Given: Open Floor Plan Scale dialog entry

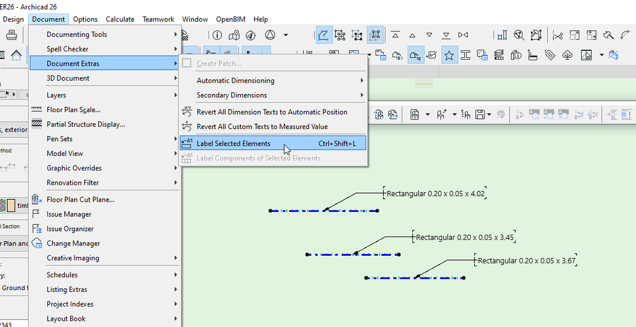Looking at the screenshot, I should (x=73, y=109).
